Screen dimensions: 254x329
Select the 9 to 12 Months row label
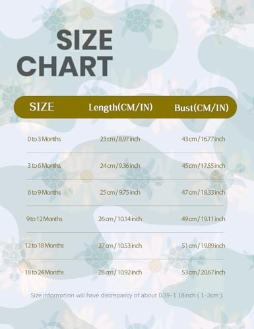click(x=44, y=219)
